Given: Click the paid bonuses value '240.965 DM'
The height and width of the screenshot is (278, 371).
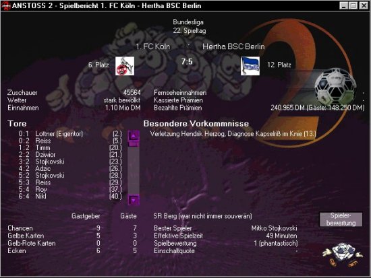Looking at the screenshot, I should (x=287, y=108).
